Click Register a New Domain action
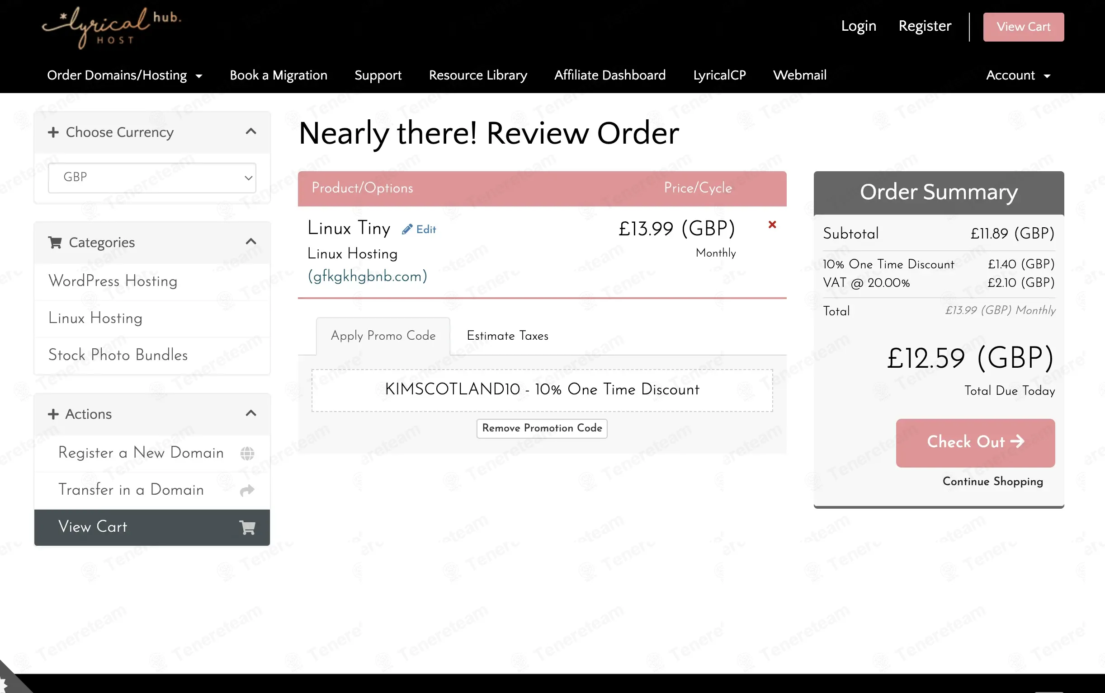Image resolution: width=1105 pixels, height=693 pixels. coord(152,453)
